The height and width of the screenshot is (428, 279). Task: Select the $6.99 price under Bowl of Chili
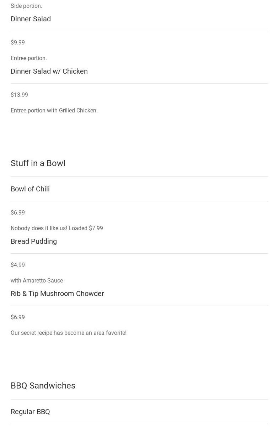coord(18,212)
